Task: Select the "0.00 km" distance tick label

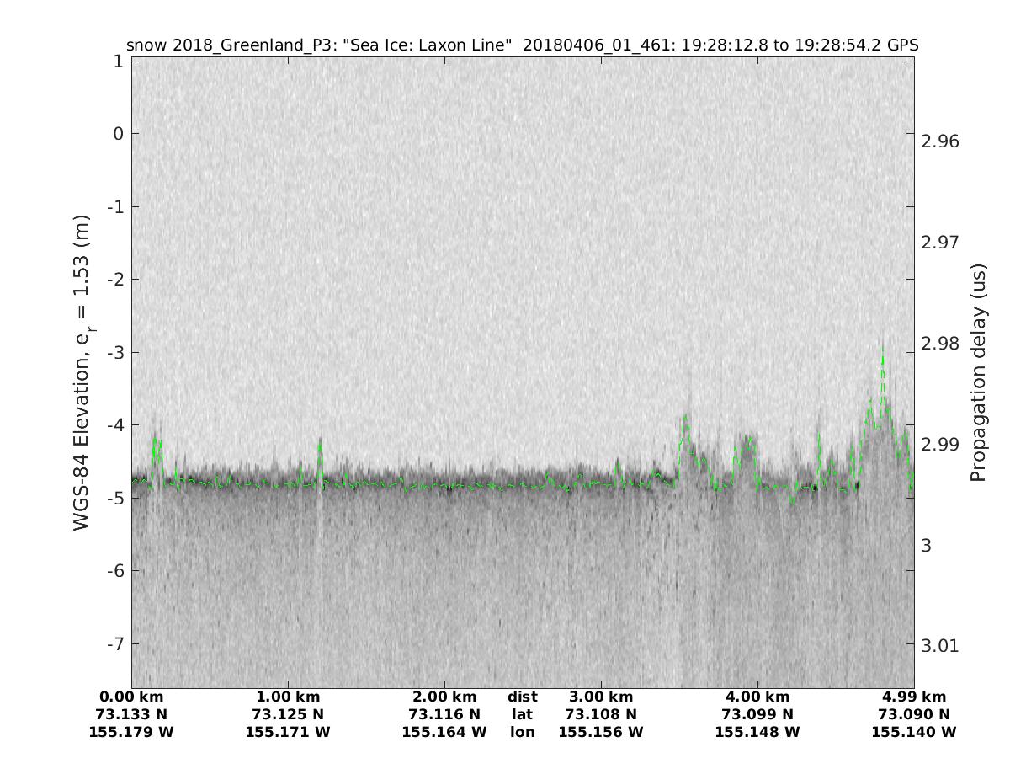Action: point(132,697)
